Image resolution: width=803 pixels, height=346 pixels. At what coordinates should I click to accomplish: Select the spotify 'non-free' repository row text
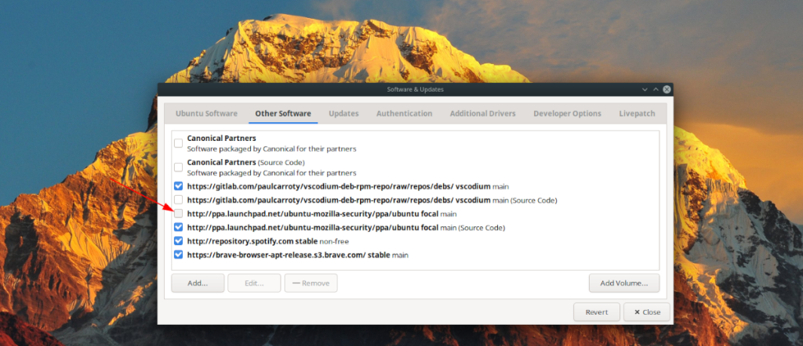(x=268, y=241)
